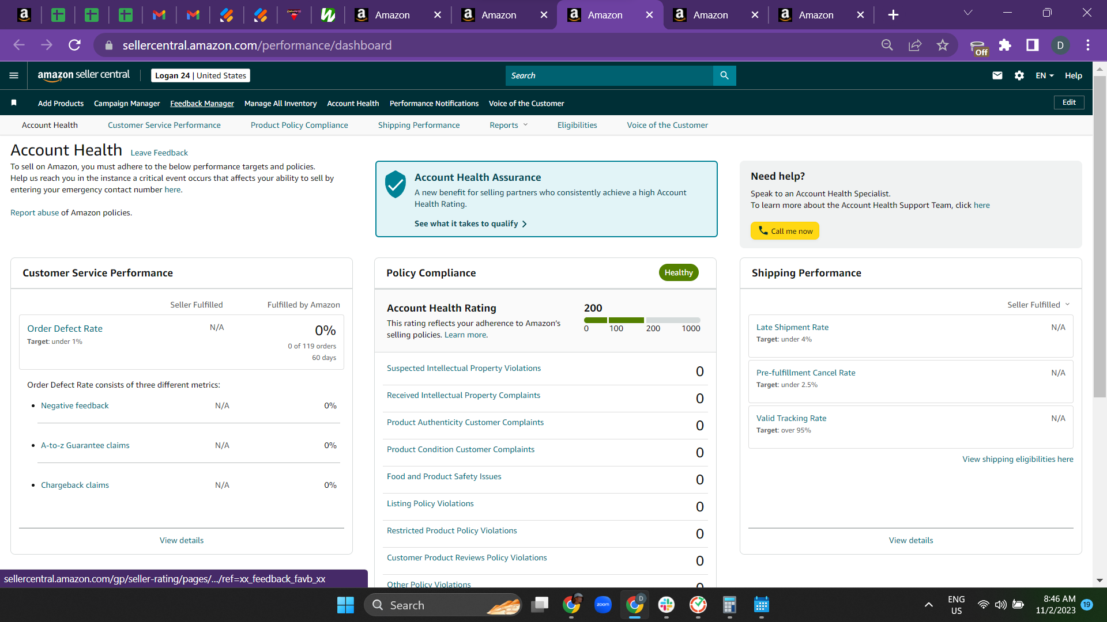Open the Calendar app in taskbar
The image size is (1107, 622).
tap(762, 605)
